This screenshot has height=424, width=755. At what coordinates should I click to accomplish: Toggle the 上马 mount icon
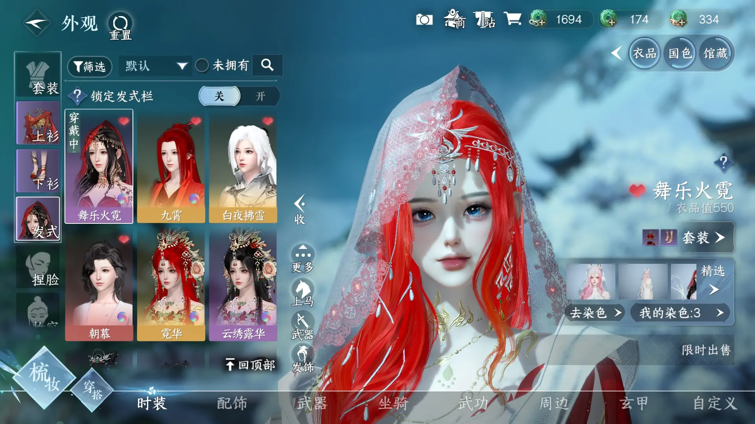point(302,293)
